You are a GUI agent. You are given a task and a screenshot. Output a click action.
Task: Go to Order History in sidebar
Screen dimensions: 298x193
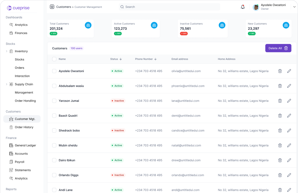(x=24, y=127)
